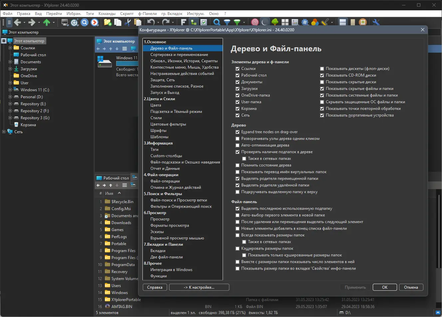Expand the Windows 11 (C:) tree node

pos(10,90)
